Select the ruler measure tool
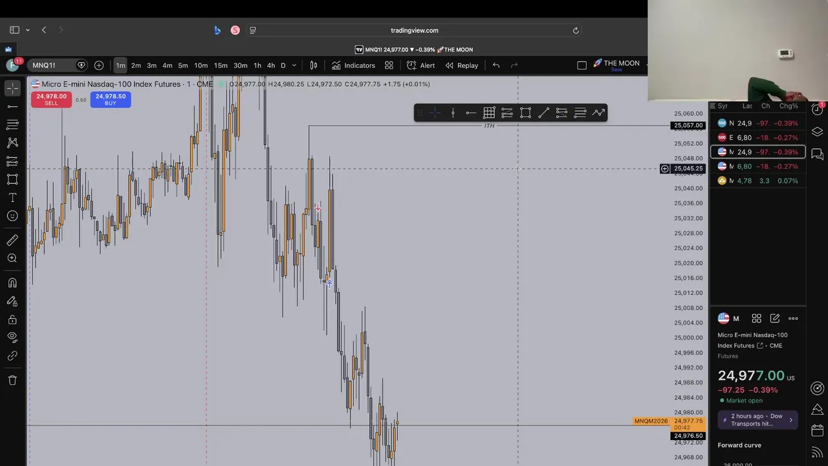Image resolution: width=828 pixels, height=466 pixels. coord(12,240)
